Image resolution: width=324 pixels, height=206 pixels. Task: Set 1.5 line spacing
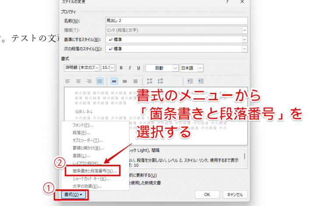point(125,81)
